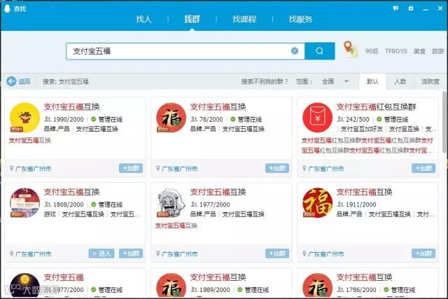Click 加群 for the 1990/2000 group
The height and width of the screenshot is (299, 448).
tap(131, 168)
